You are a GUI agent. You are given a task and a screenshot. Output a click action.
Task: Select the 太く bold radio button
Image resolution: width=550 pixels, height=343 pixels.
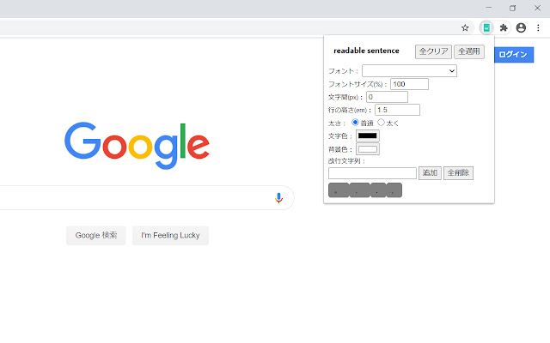[x=381, y=123]
